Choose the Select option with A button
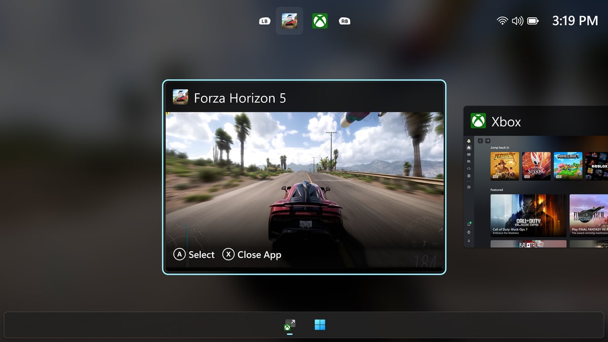608x342 pixels. [x=195, y=255]
